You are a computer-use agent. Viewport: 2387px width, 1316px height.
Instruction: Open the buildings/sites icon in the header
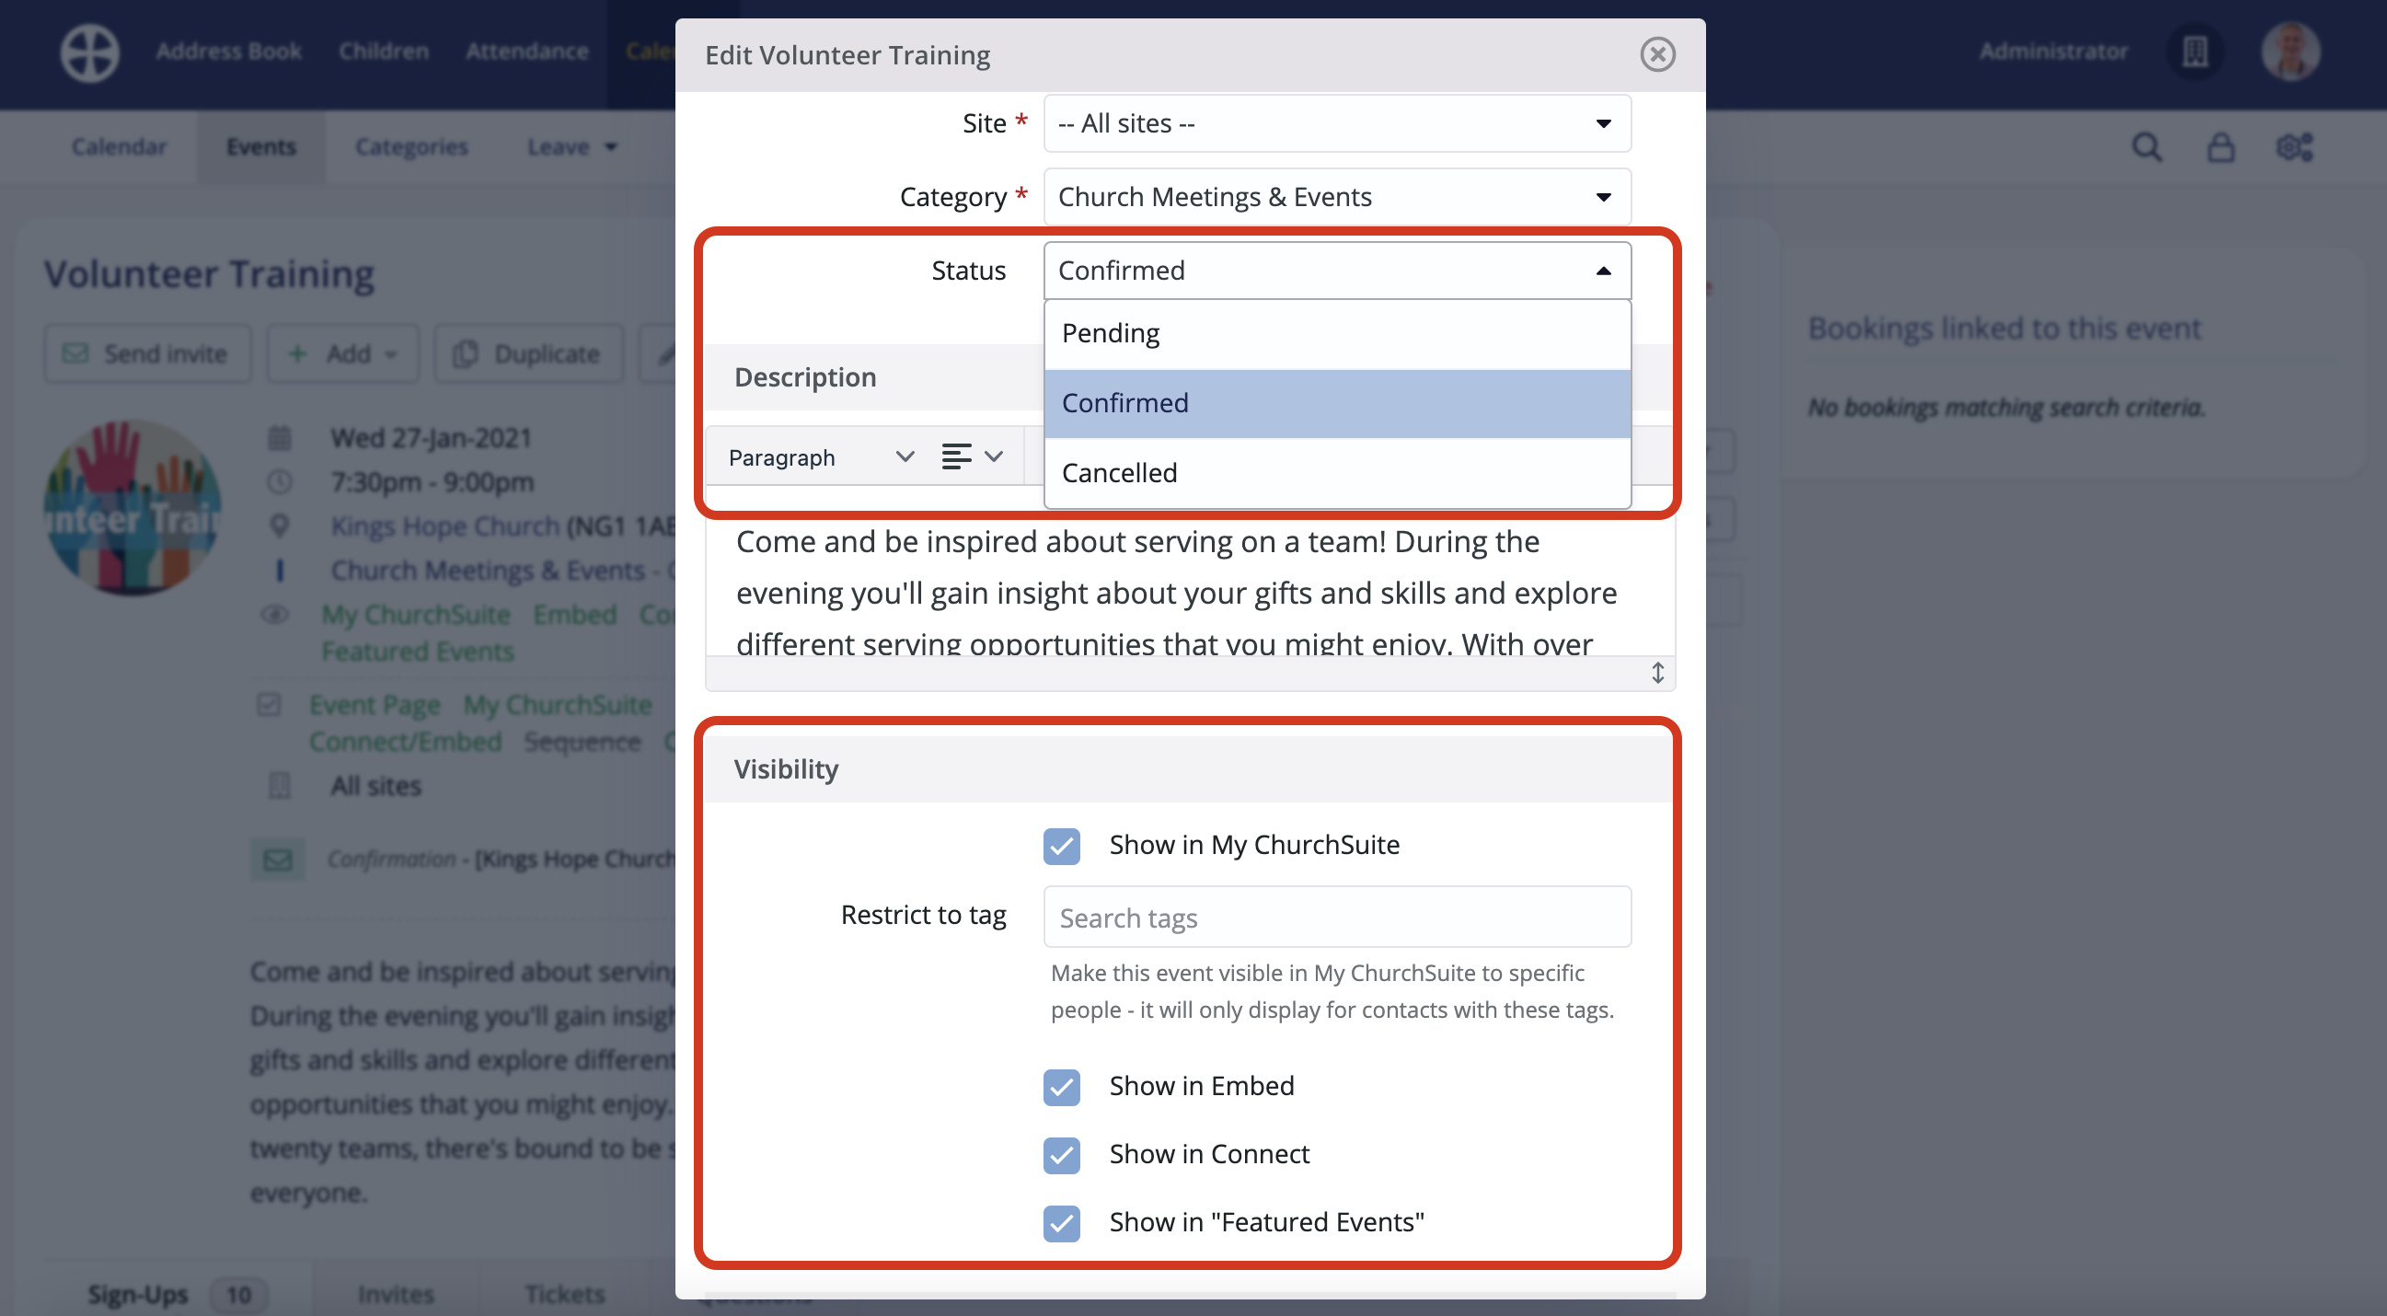(2196, 52)
